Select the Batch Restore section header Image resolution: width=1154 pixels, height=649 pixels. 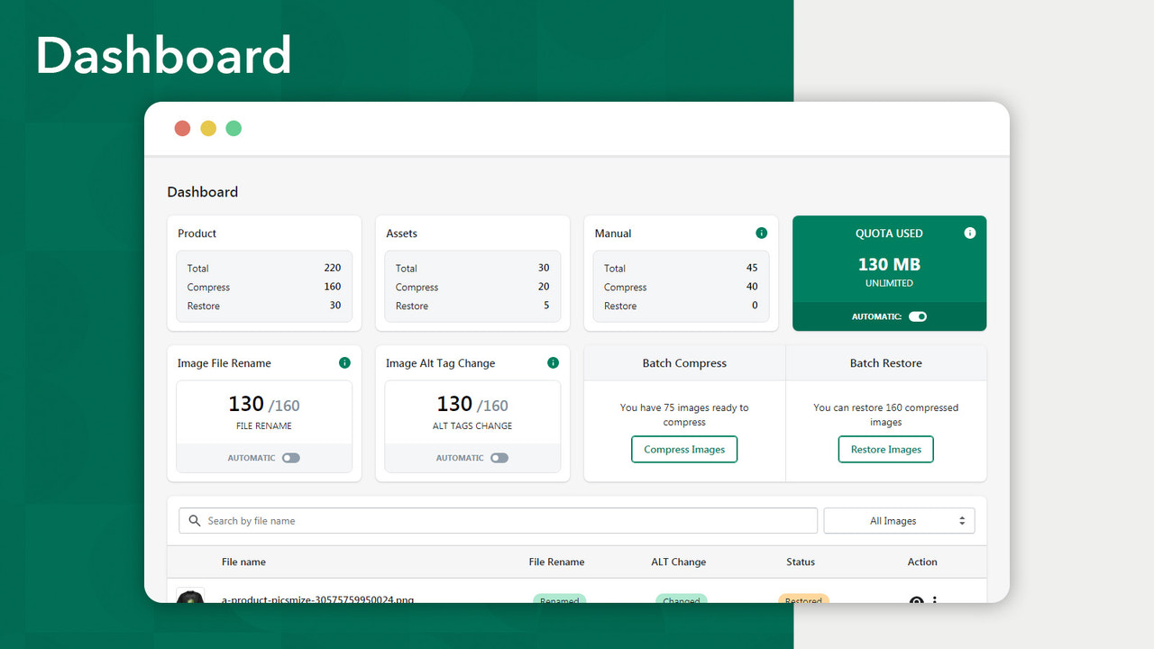pyautogui.click(x=885, y=362)
